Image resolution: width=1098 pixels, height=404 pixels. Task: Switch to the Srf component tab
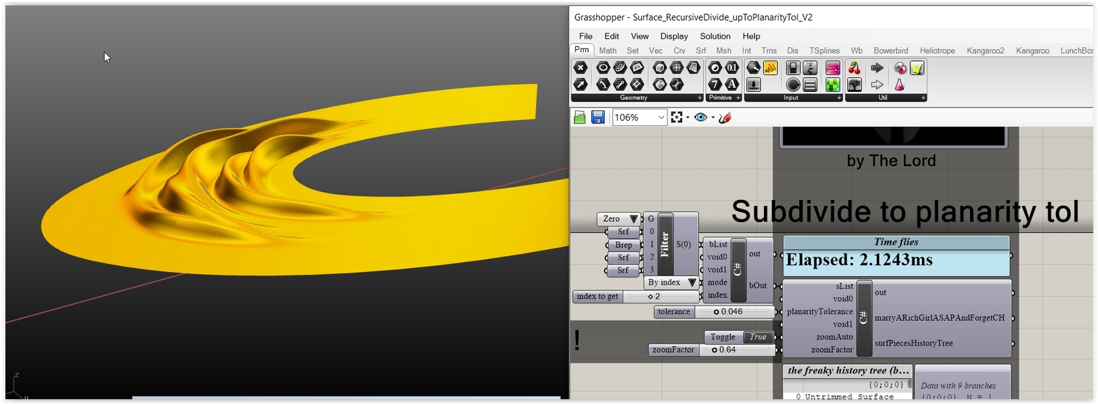[701, 51]
